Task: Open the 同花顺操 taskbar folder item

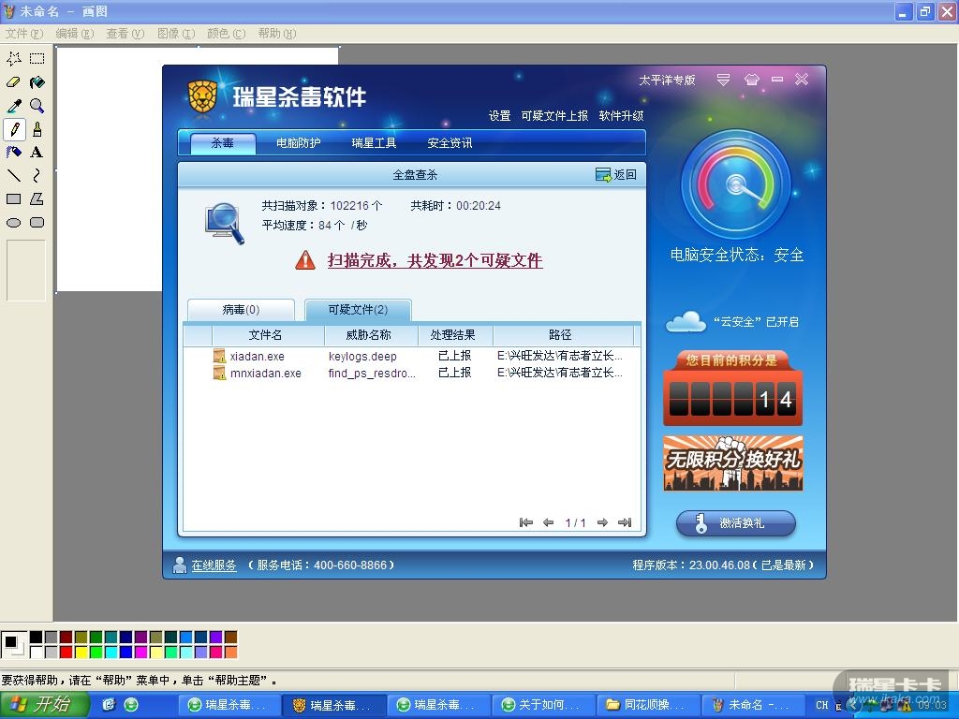Action: [646, 705]
